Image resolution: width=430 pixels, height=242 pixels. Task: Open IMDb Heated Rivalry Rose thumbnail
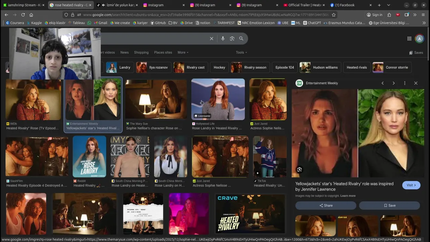[34, 99]
